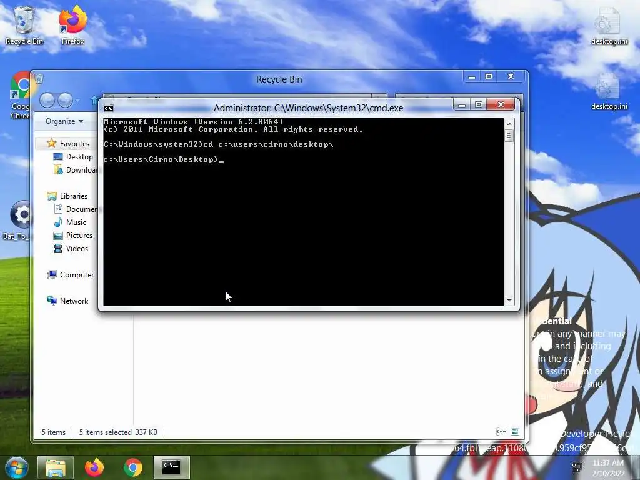Open the Music library
This screenshot has height=480, width=640.
point(70,222)
